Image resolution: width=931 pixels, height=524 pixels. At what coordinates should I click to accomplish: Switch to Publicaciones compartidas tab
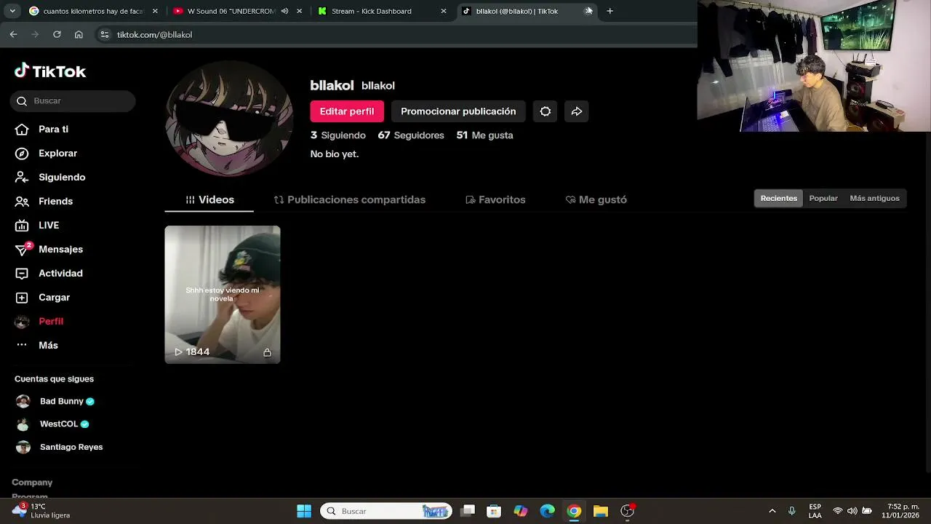(350, 199)
